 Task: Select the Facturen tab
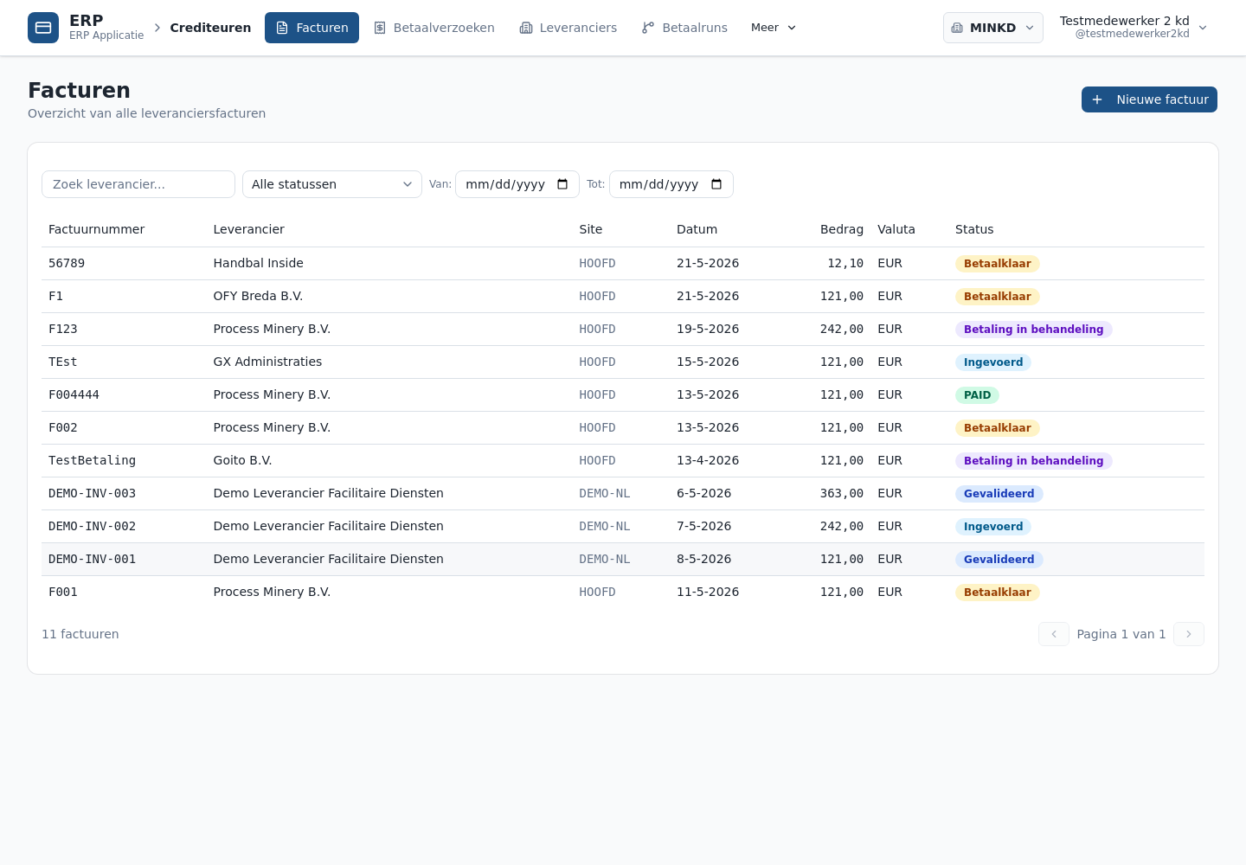[312, 28]
